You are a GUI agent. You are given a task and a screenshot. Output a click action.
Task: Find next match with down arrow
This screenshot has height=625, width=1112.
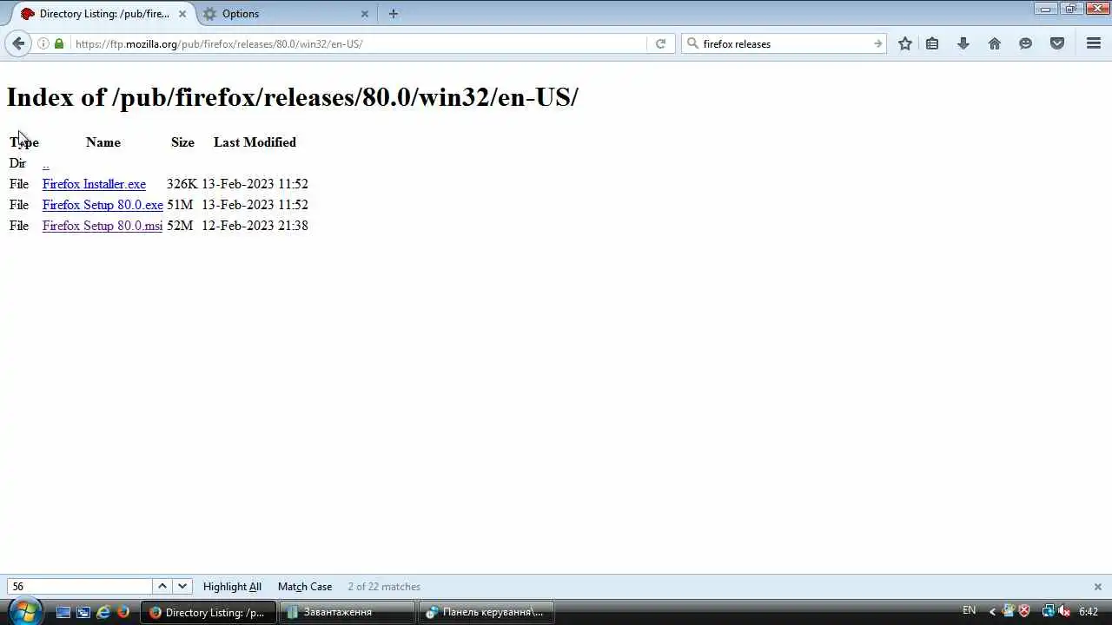(182, 587)
